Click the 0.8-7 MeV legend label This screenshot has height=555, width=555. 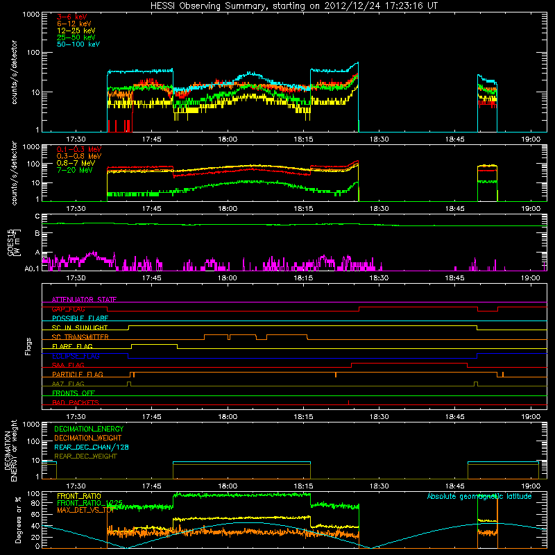tap(76, 163)
